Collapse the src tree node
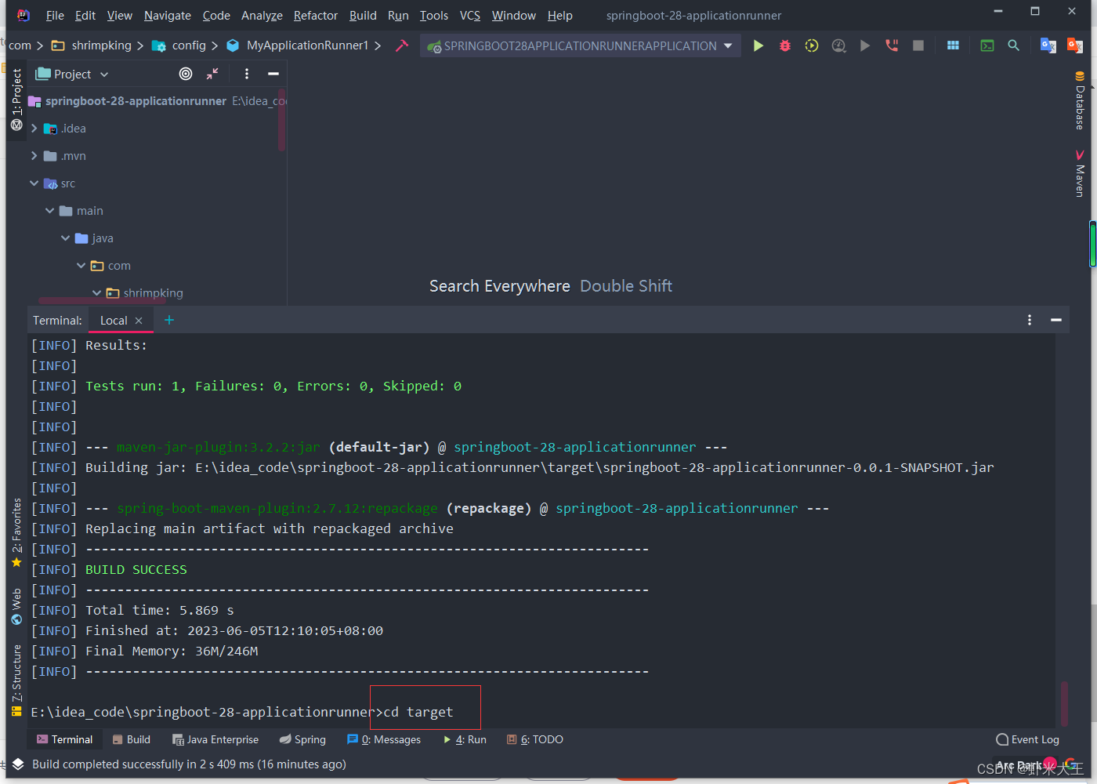The width and height of the screenshot is (1097, 784). 34,183
